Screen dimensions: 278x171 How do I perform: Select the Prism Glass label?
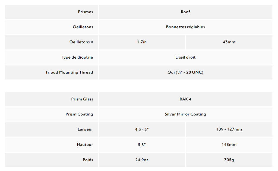tap(82, 99)
